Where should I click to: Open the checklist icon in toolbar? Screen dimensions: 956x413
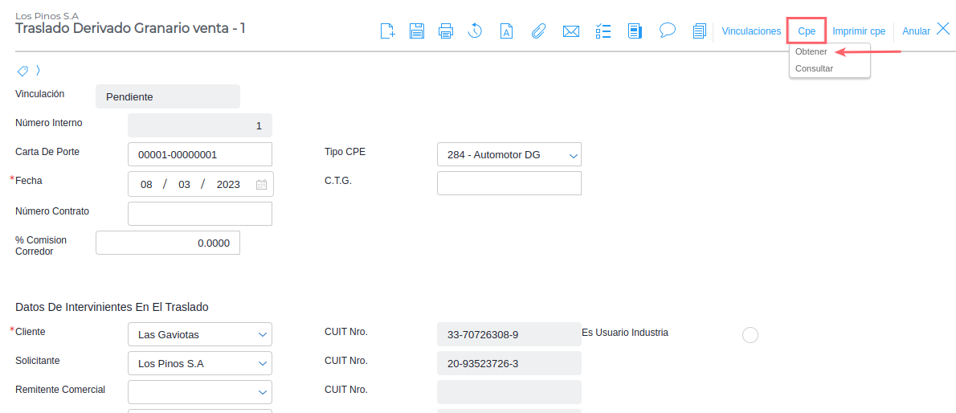coord(603,31)
